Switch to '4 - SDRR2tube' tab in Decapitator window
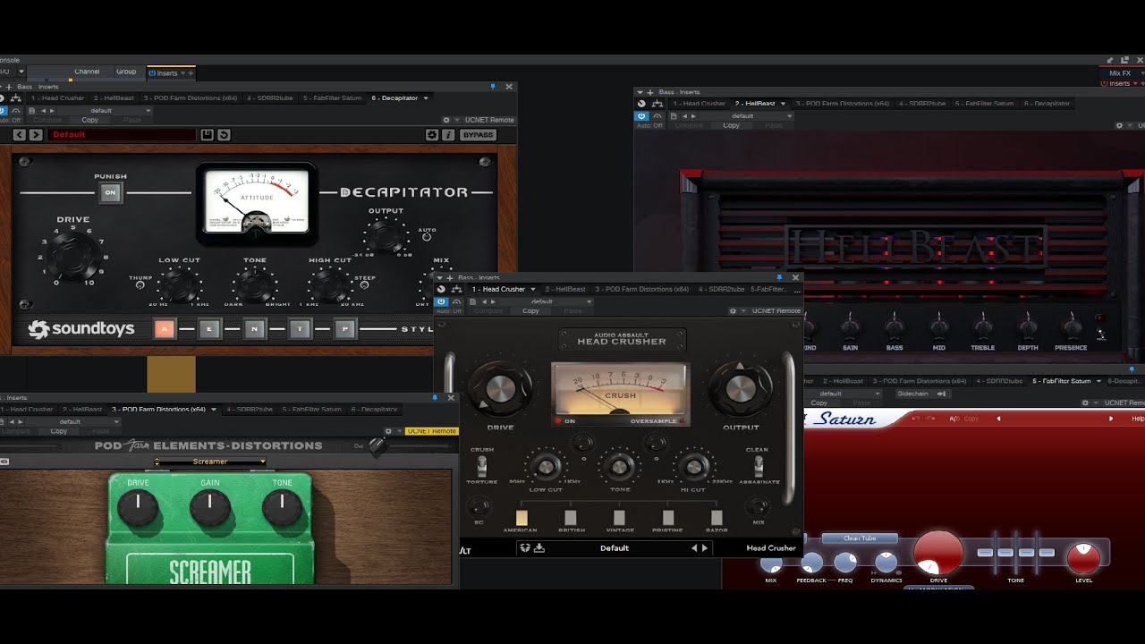1145x644 pixels. (x=269, y=98)
